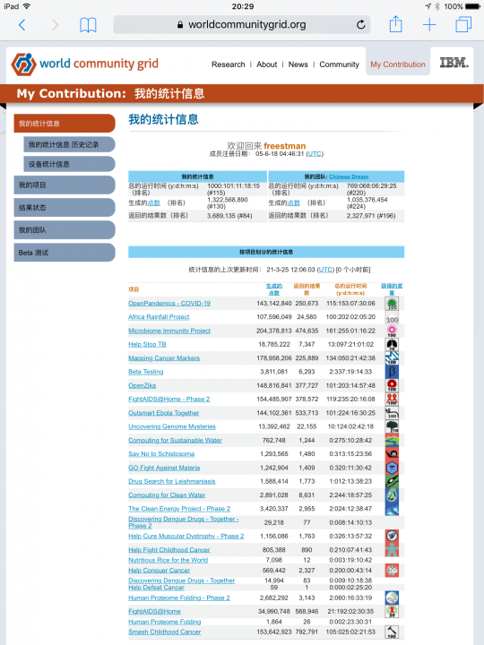Tap the Safari back arrow
Screen dimensions: 484x645
pyautogui.click(x=22, y=25)
